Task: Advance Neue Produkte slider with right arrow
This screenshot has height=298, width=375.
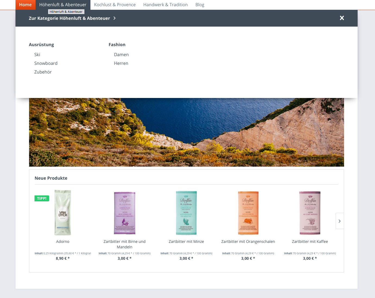Action: click(340, 221)
